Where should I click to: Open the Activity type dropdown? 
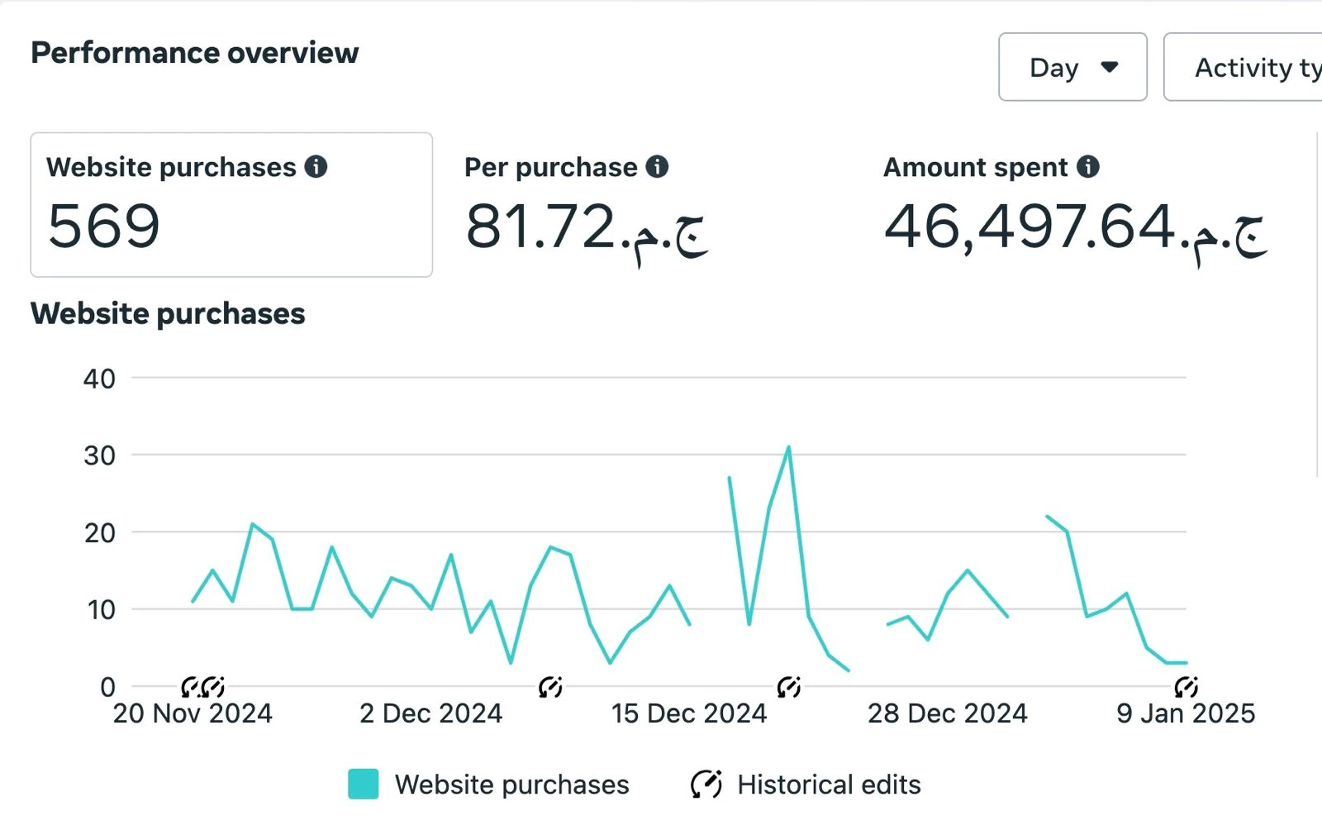[x=1243, y=67]
